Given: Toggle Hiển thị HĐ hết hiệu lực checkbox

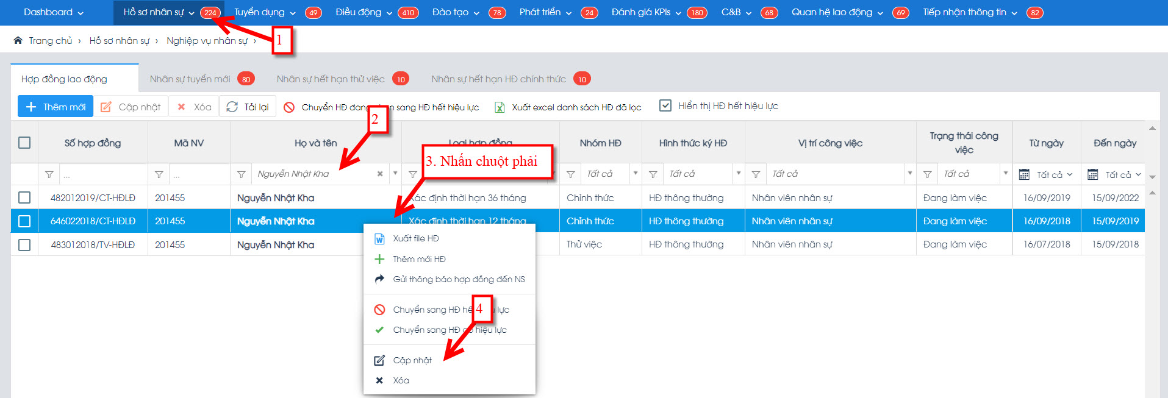Looking at the screenshot, I should pos(665,106).
